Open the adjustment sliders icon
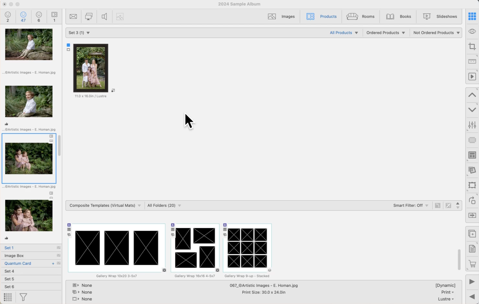 (472, 125)
